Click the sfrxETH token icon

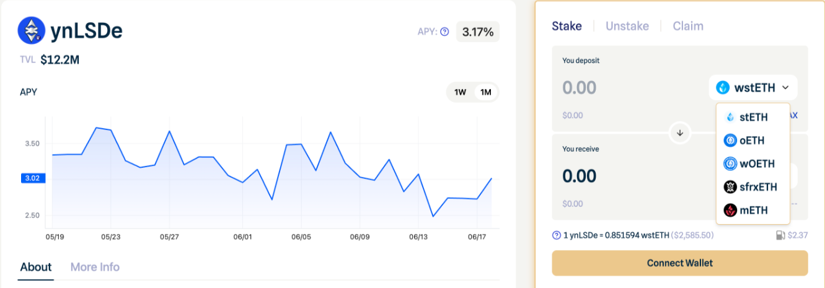pos(730,187)
